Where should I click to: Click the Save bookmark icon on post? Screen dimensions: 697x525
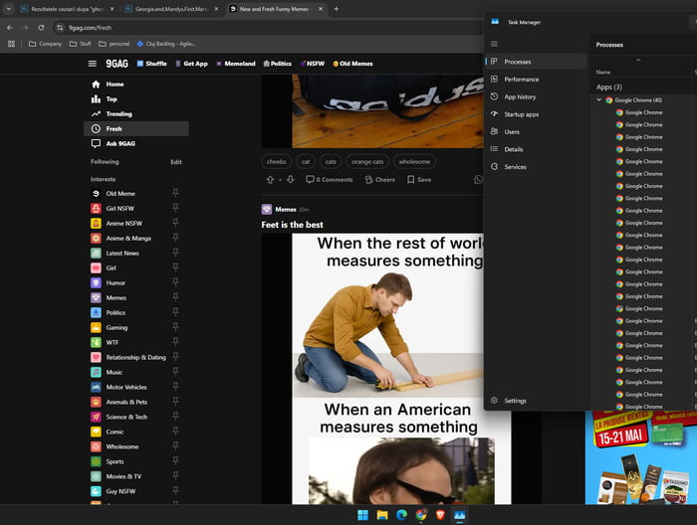411,180
